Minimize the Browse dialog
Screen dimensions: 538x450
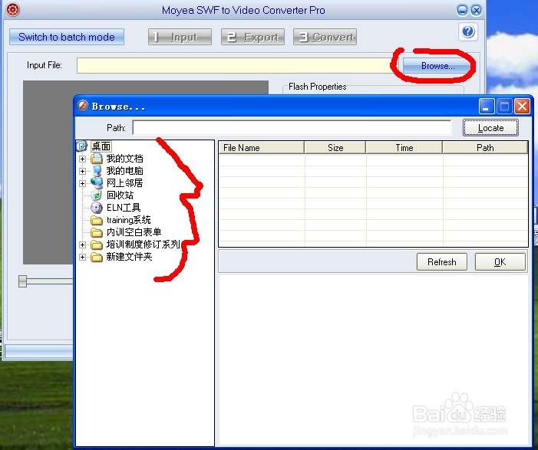[x=487, y=107]
